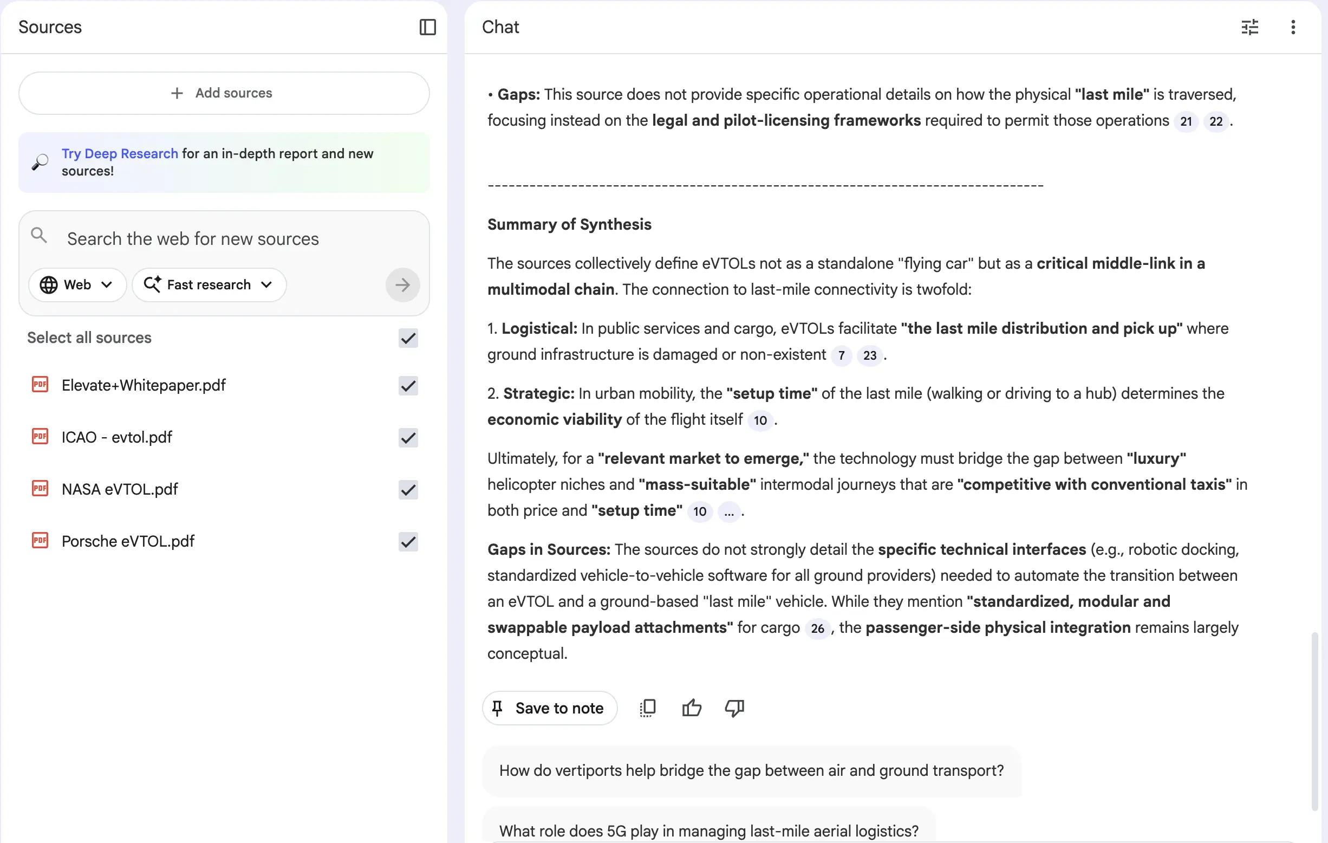Click the chat vertical scrollbar
This screenshot has height=843, width=1328.
tap(1315, 717)
